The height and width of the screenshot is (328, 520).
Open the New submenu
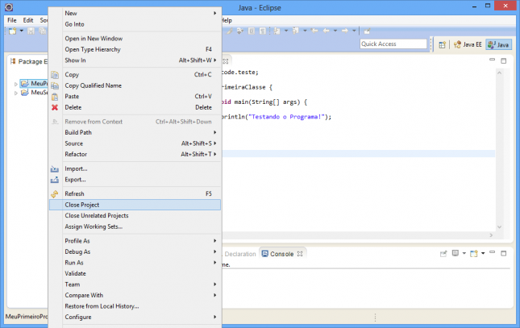tap(135, 13)
